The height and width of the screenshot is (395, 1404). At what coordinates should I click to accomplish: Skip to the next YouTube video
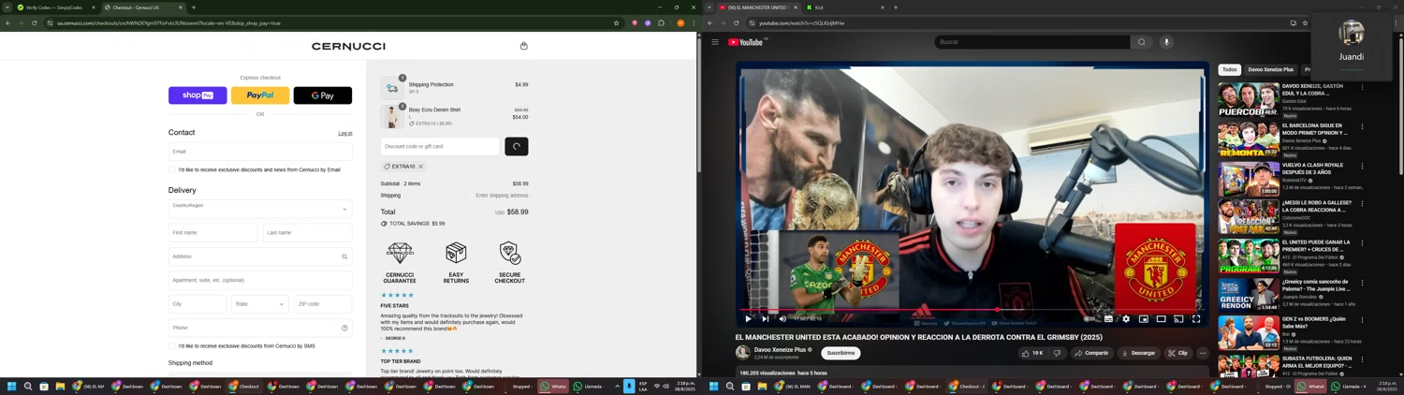click(765, 319)
